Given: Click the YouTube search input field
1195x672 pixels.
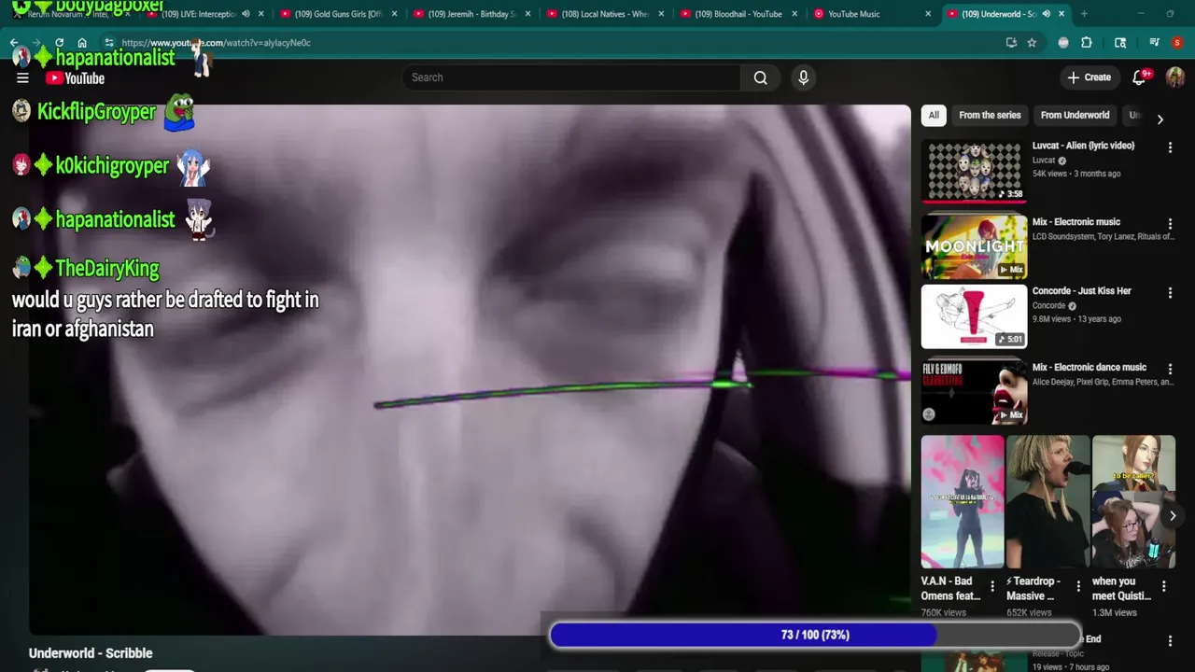Looking at the screenshot, I should 571,77.
